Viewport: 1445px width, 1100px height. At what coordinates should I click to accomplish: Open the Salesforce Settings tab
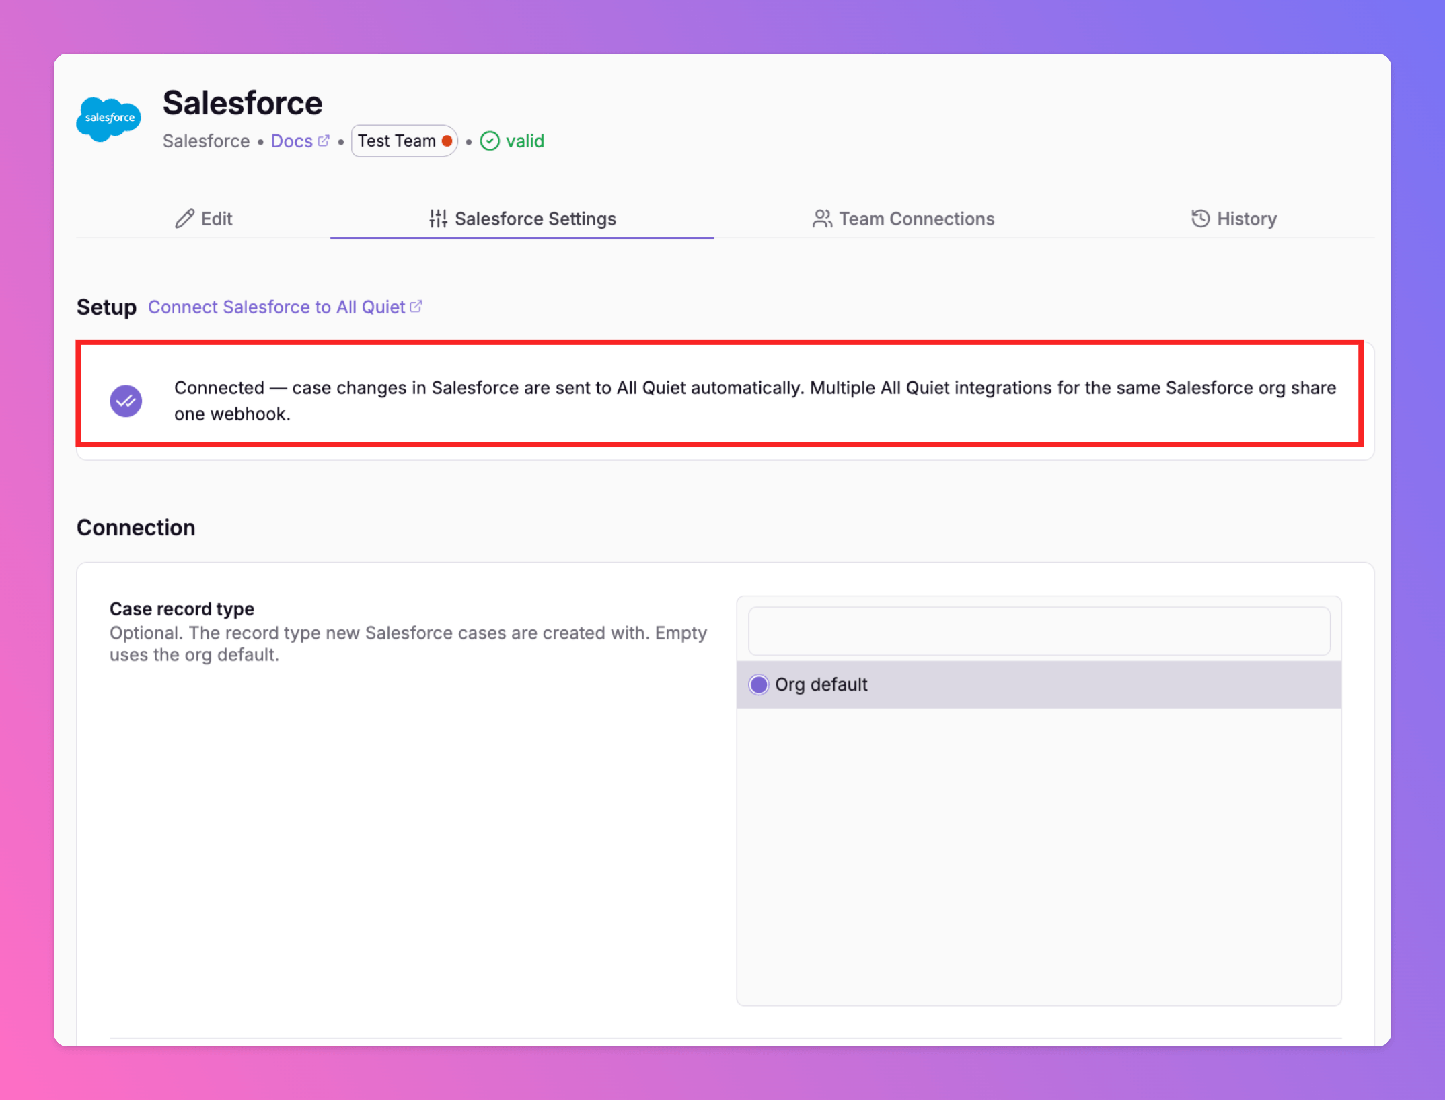(522, 219)
